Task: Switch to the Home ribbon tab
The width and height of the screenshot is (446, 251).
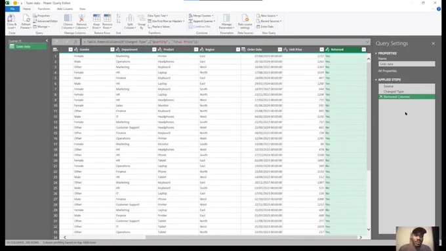Action: [27, 9]
